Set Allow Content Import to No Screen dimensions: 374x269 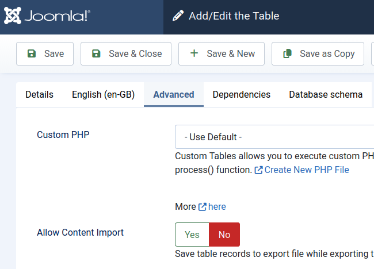click(224, 235)
